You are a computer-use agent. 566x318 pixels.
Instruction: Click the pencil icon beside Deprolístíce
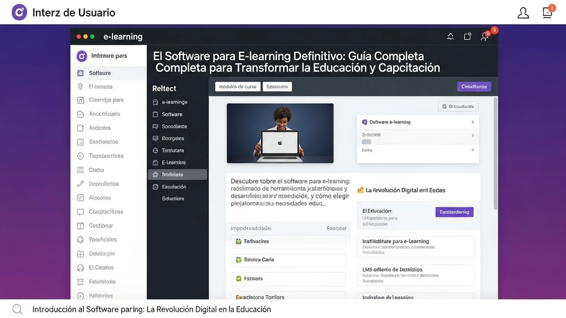80,184
